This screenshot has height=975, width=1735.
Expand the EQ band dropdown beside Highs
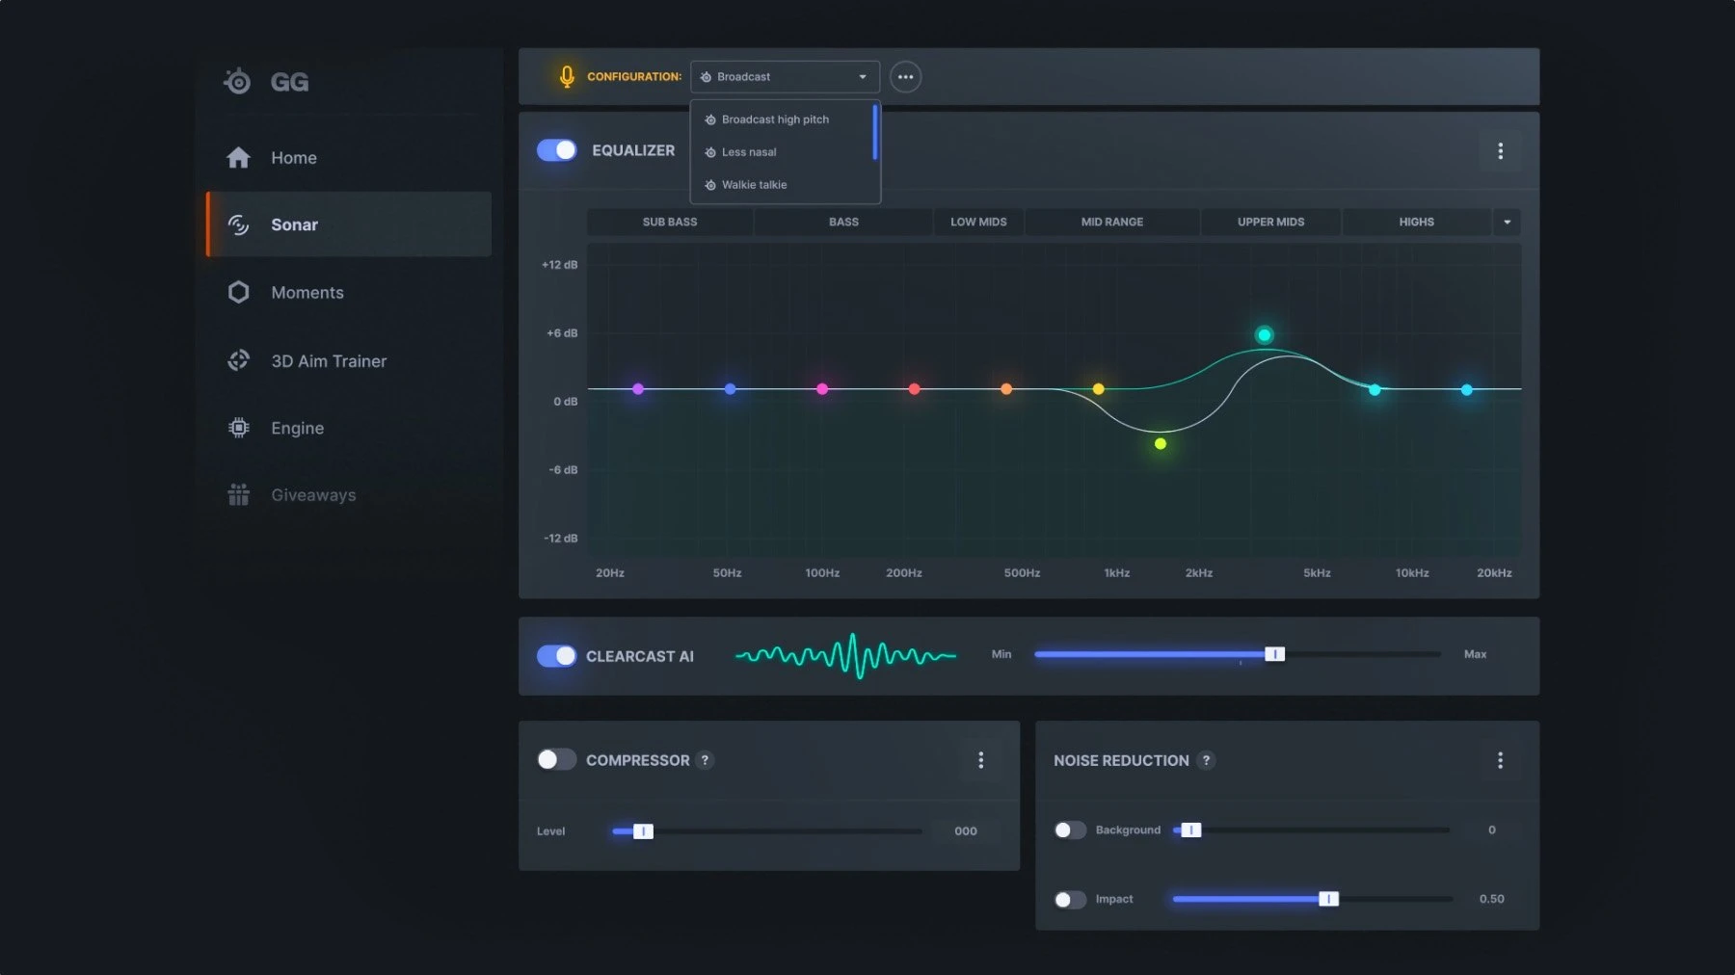pyautogui.click(x=1507, y=222)
